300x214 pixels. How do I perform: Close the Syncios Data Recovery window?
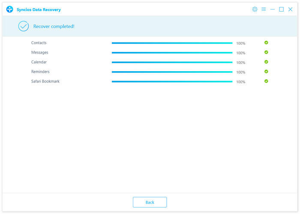(x=290, y=9)
